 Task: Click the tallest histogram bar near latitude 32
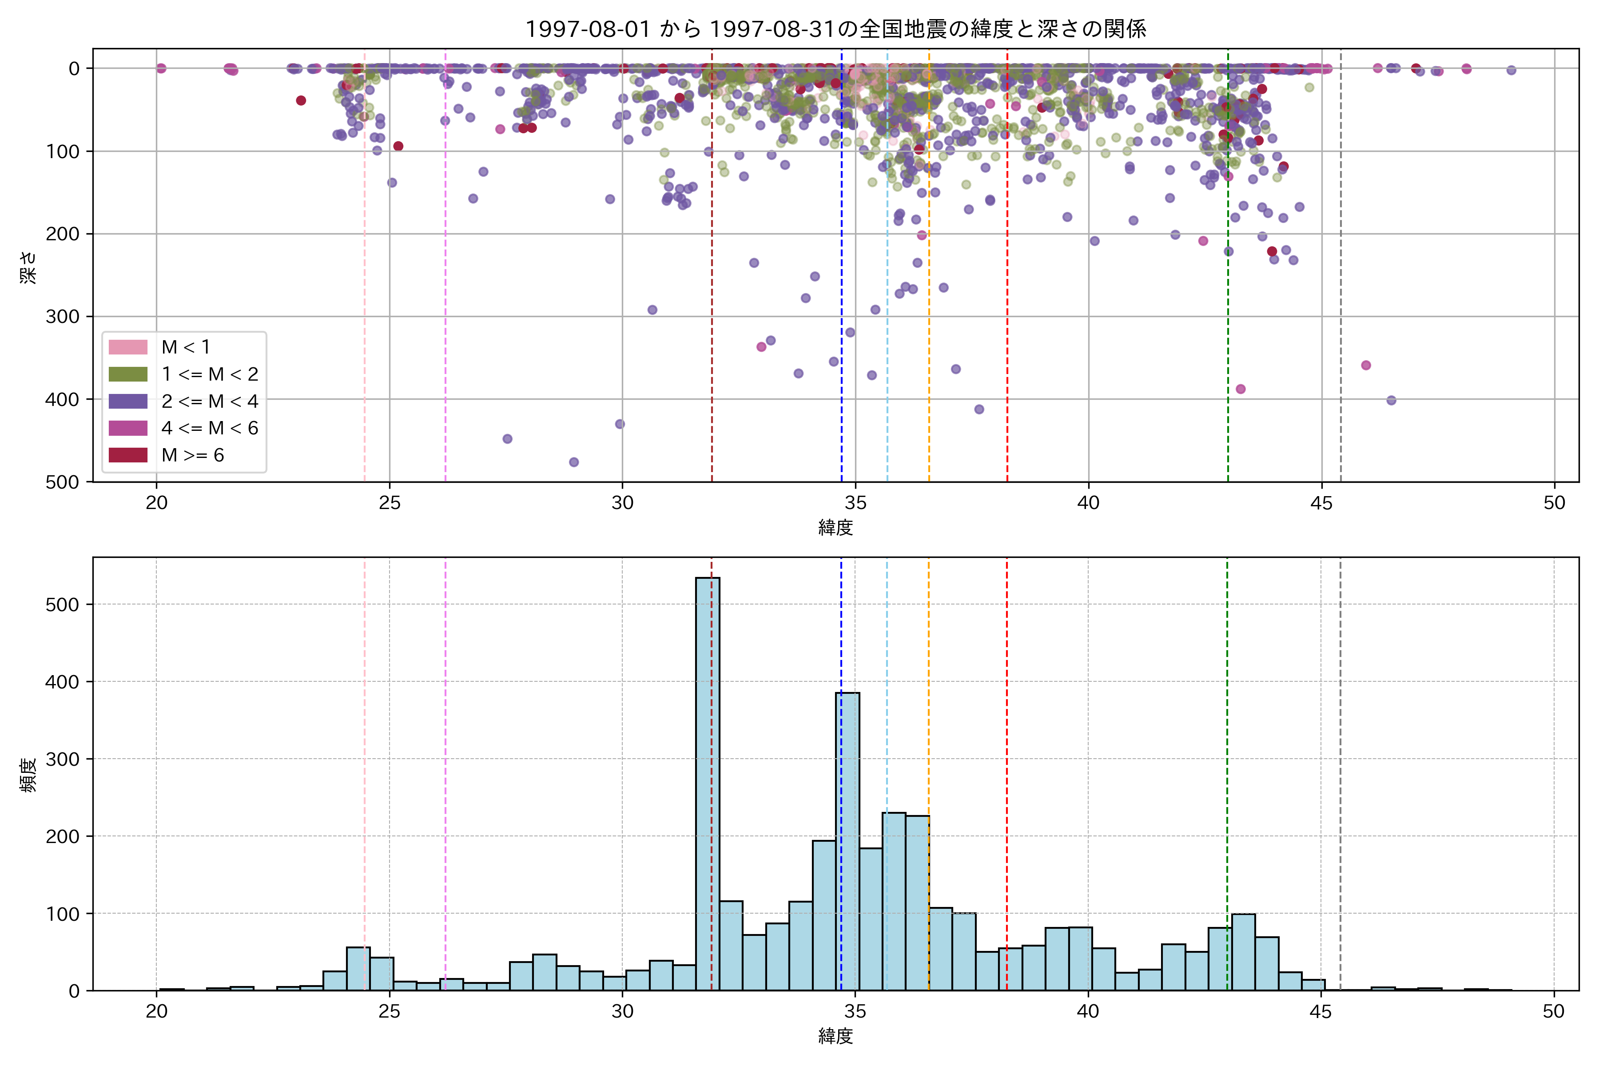coord(708,782)
